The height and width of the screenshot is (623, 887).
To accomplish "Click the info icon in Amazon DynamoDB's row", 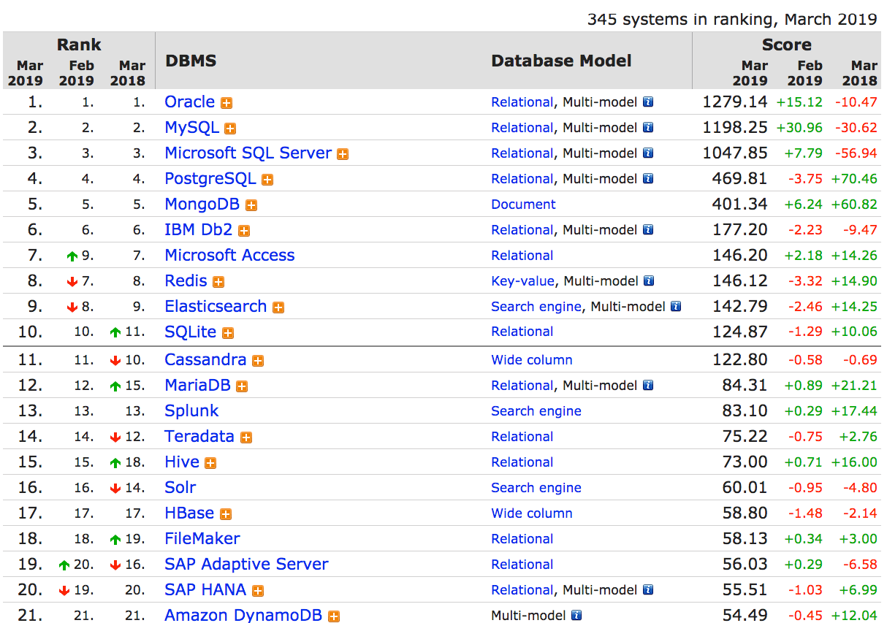I will (576, 616).
